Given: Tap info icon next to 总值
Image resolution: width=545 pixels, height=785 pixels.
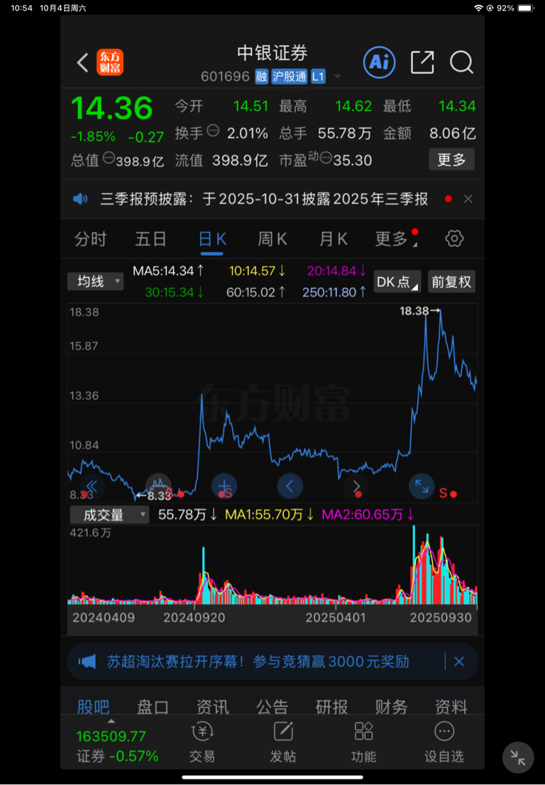Looking at the screenshot, I should [x=109, y=159].
